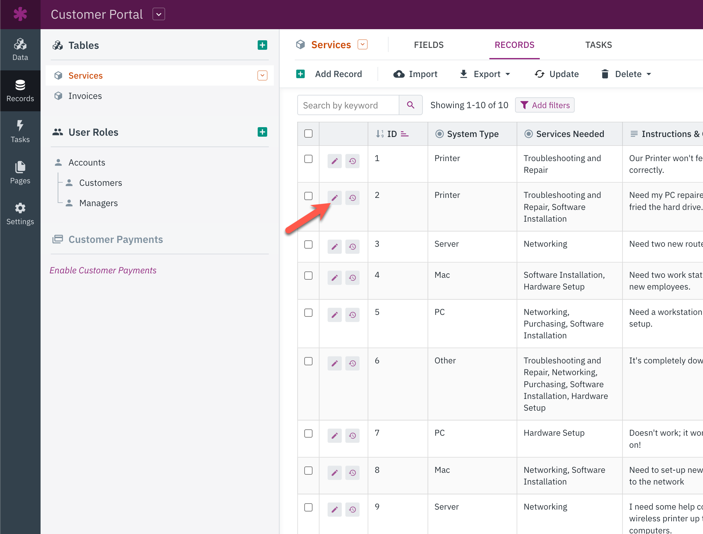
Task: View history of record 7
Action: click(x=352, y=435)
